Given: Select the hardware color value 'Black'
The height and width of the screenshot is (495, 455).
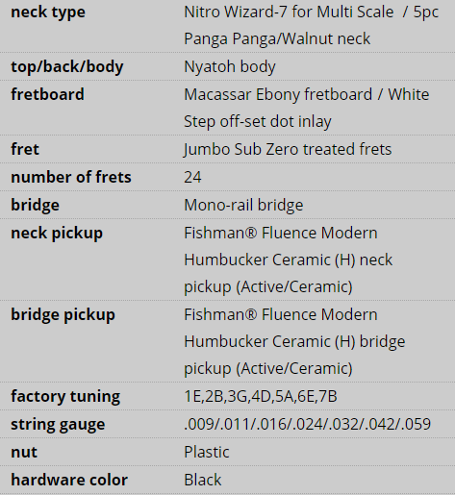Looking at the screenshot, I should pos(203,480).
